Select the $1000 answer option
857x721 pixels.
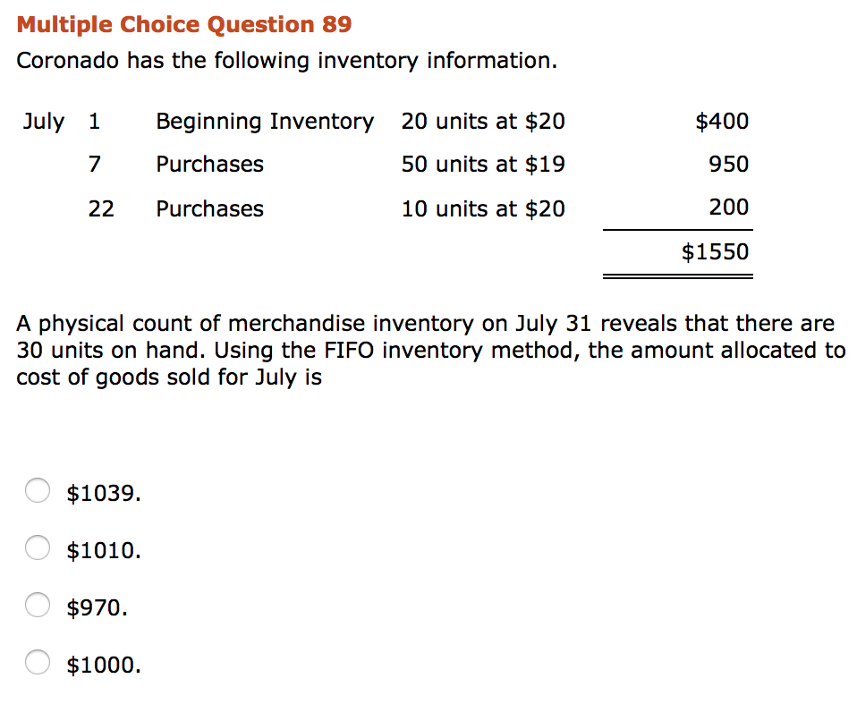coord(38,662)
